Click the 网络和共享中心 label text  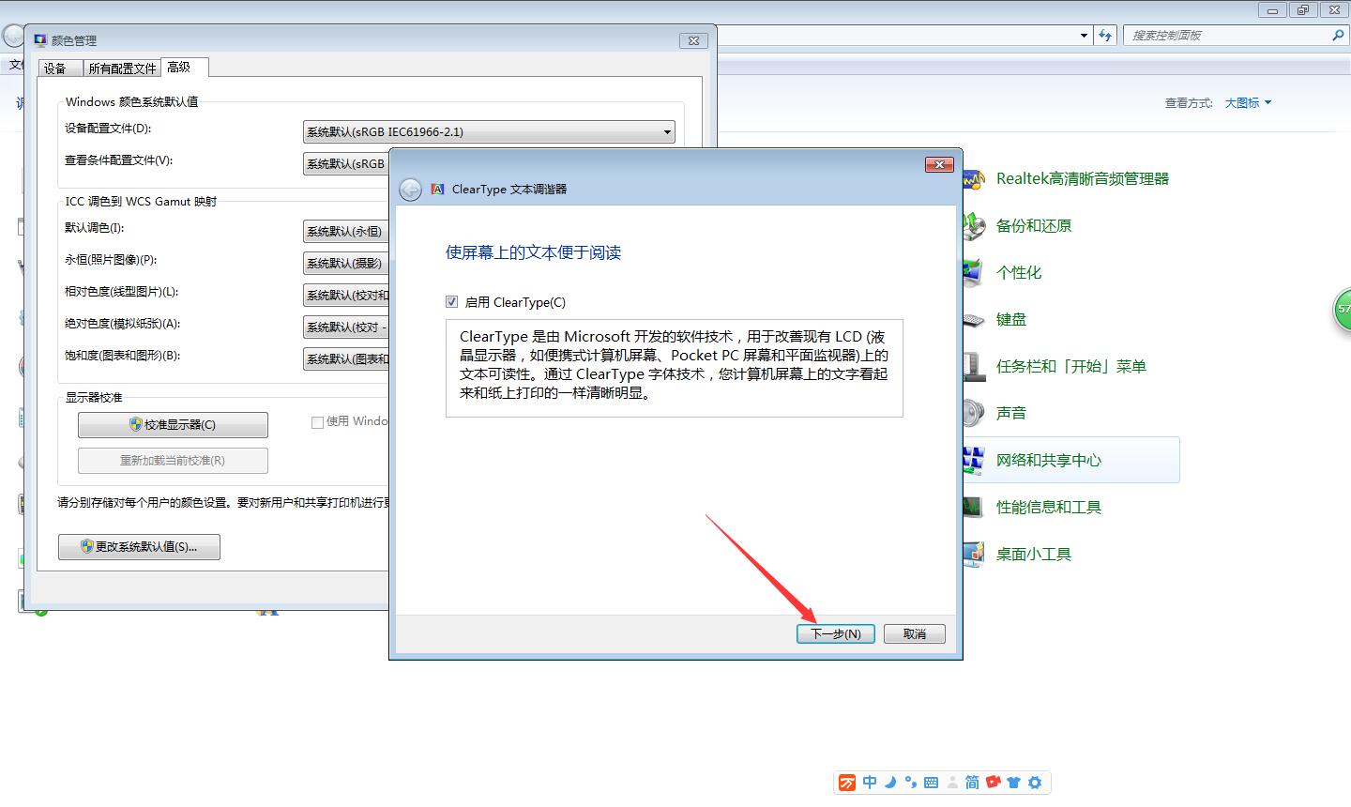1049,460
